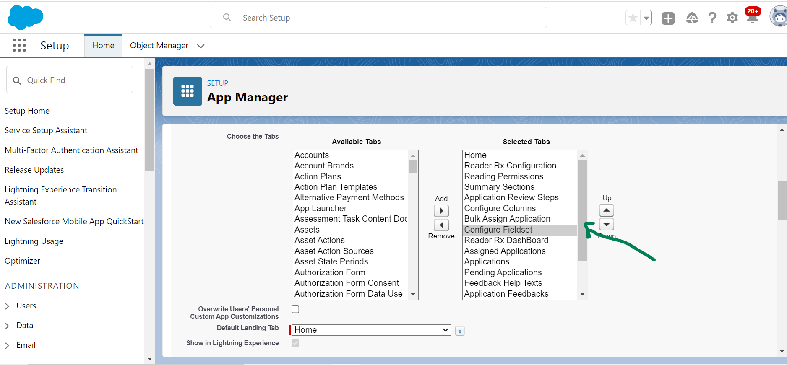Screen dimensions: 787x365
Task: Open the Setup gear menu
Action: [x=732, y=18]
